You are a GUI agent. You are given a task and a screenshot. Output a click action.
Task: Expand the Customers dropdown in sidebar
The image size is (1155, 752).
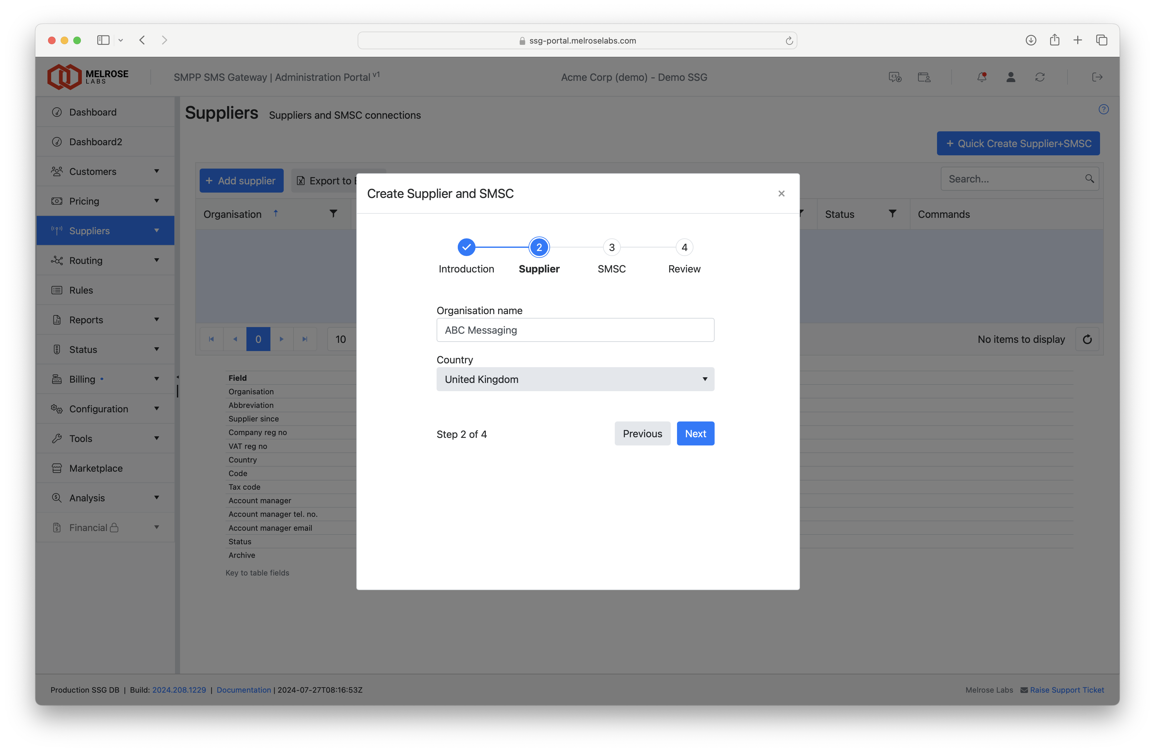155,171
